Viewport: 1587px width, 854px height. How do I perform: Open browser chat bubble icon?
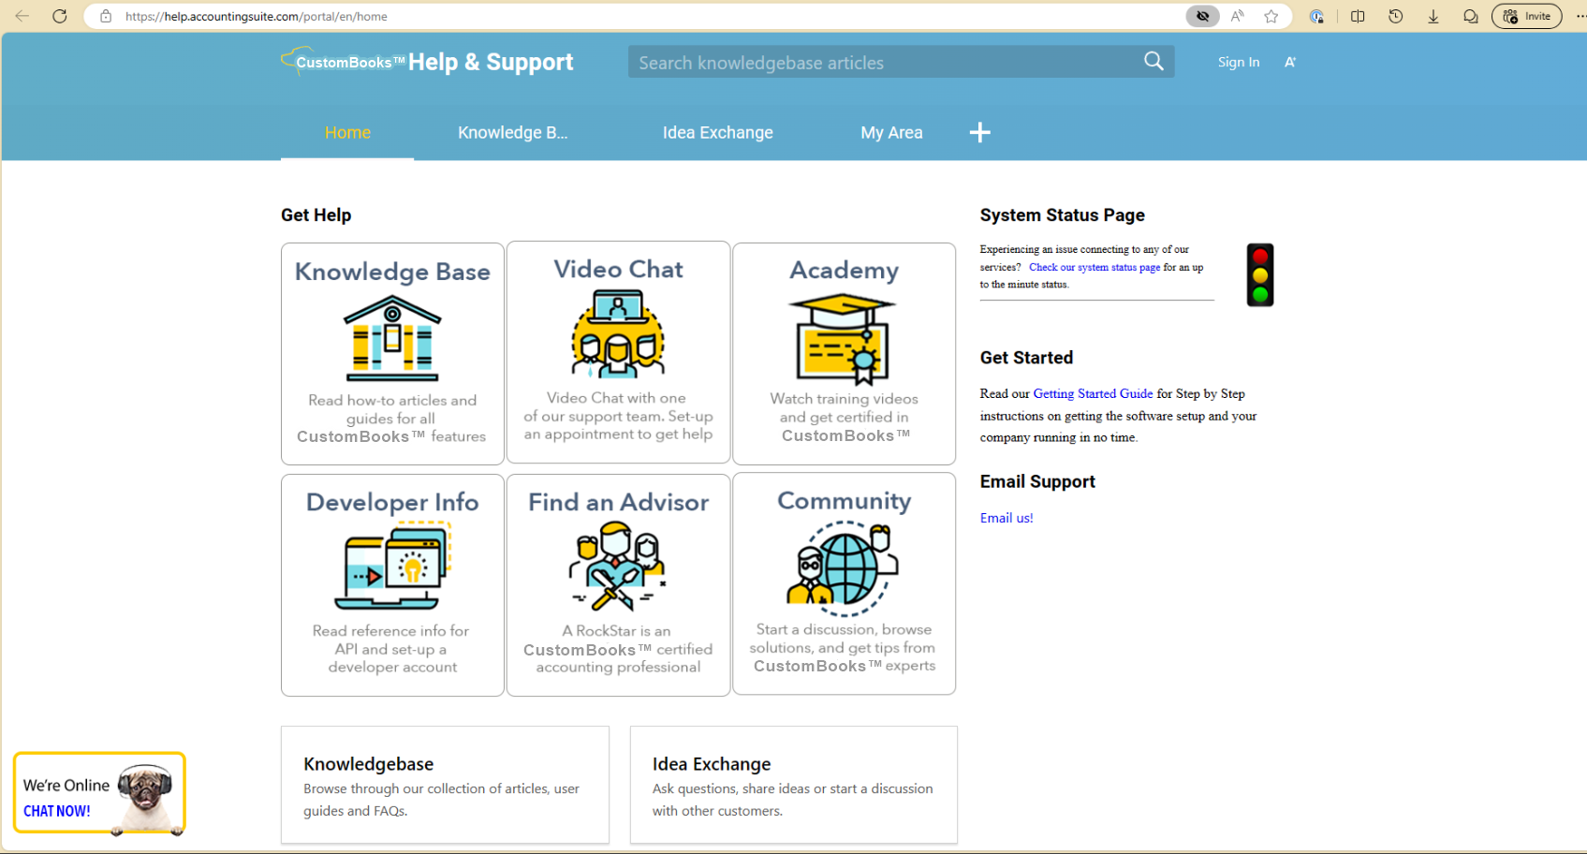click(1470, 16)
